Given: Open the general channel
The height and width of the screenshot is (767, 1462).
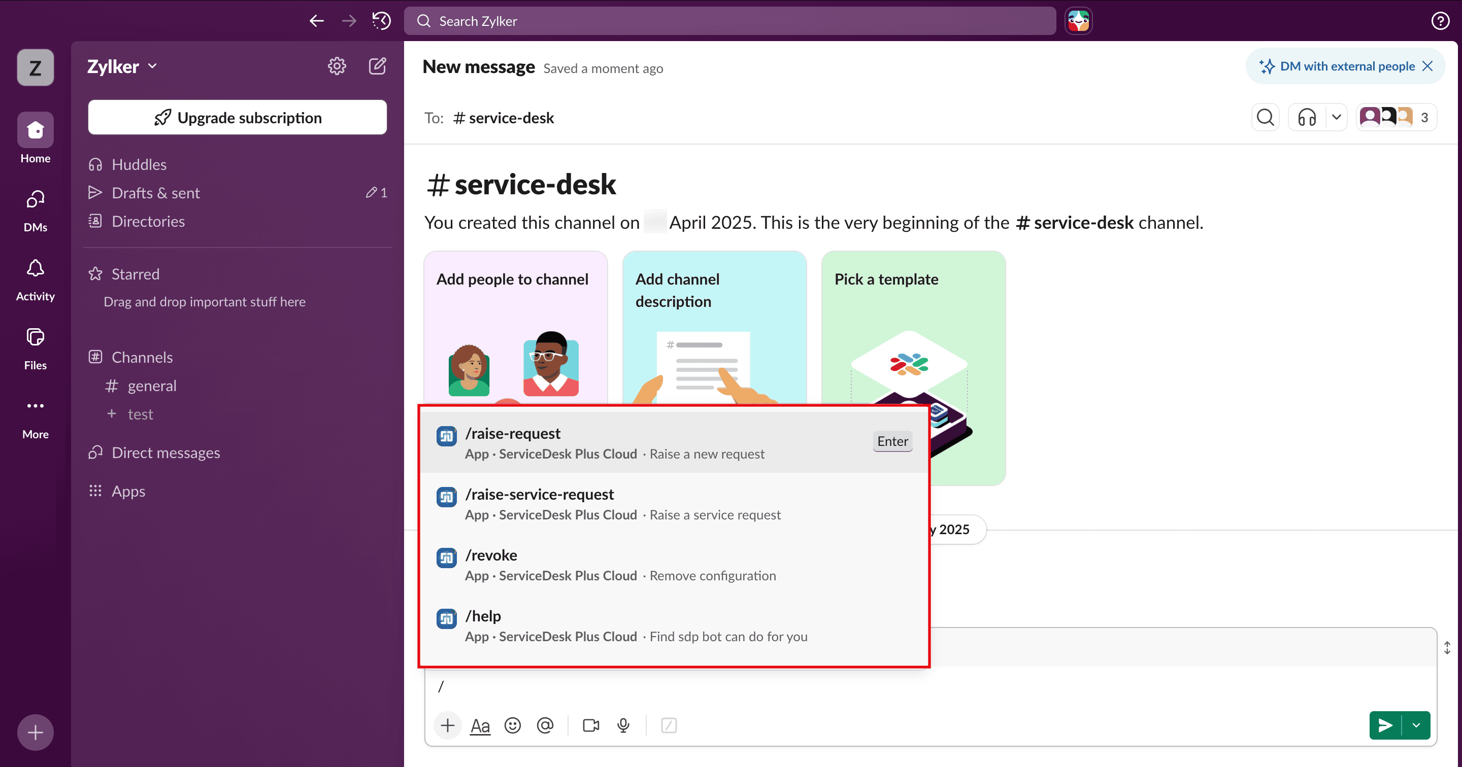Looking at the screenshot, I should [x=152, y=386].
